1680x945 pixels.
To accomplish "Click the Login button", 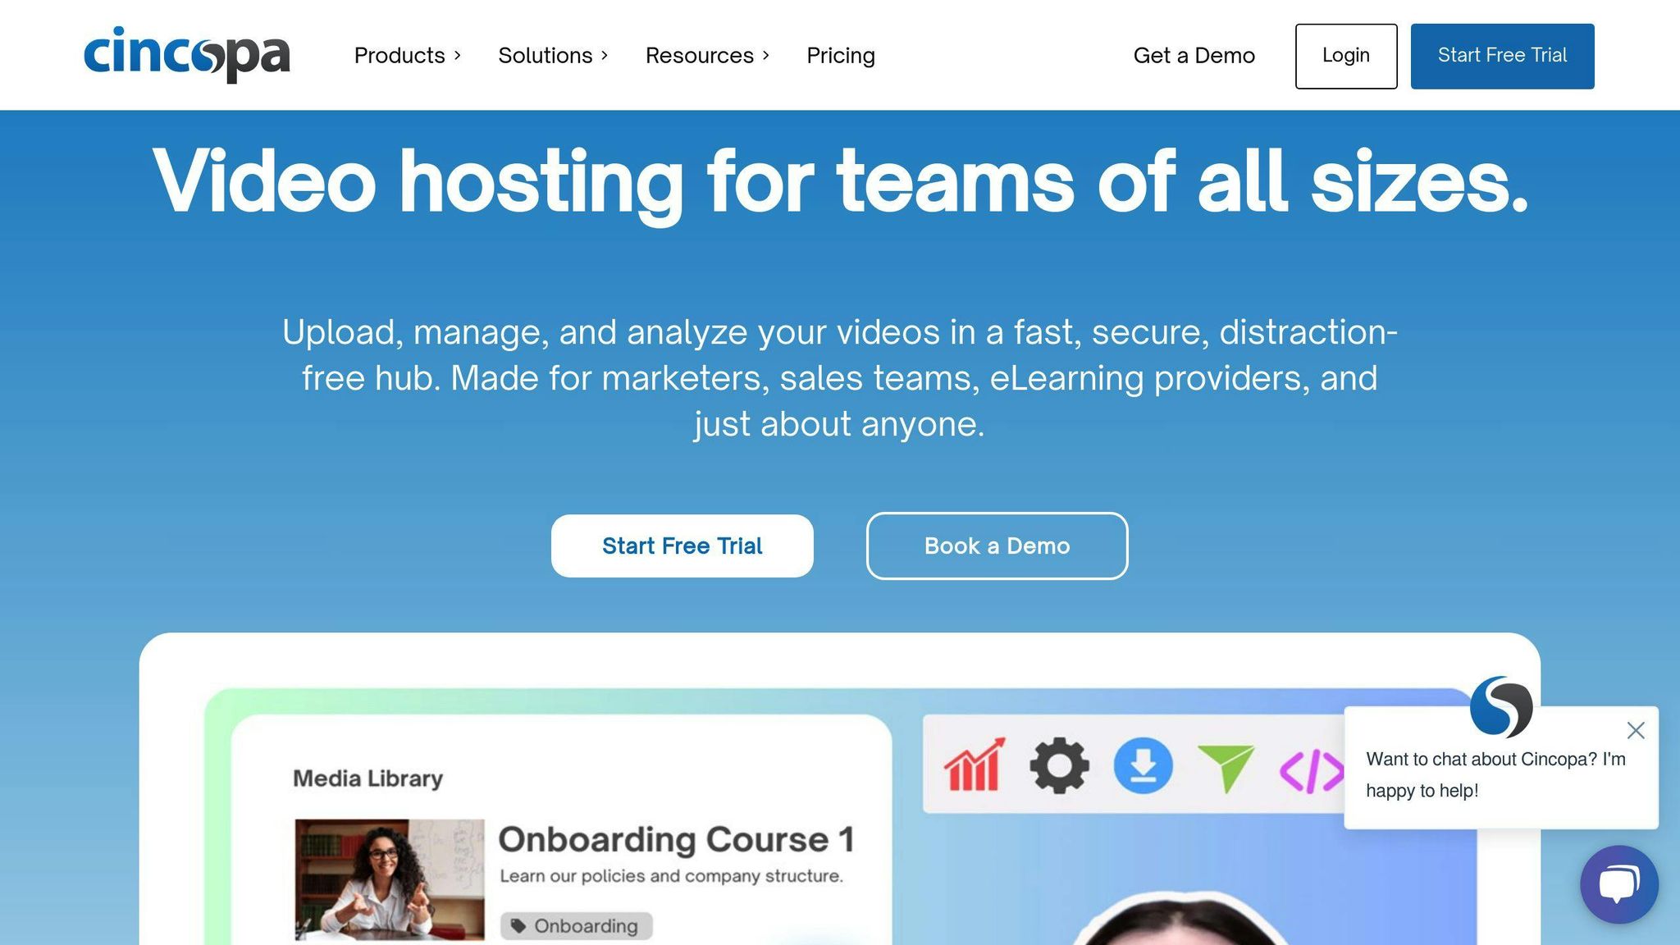I will point(1346,56).
